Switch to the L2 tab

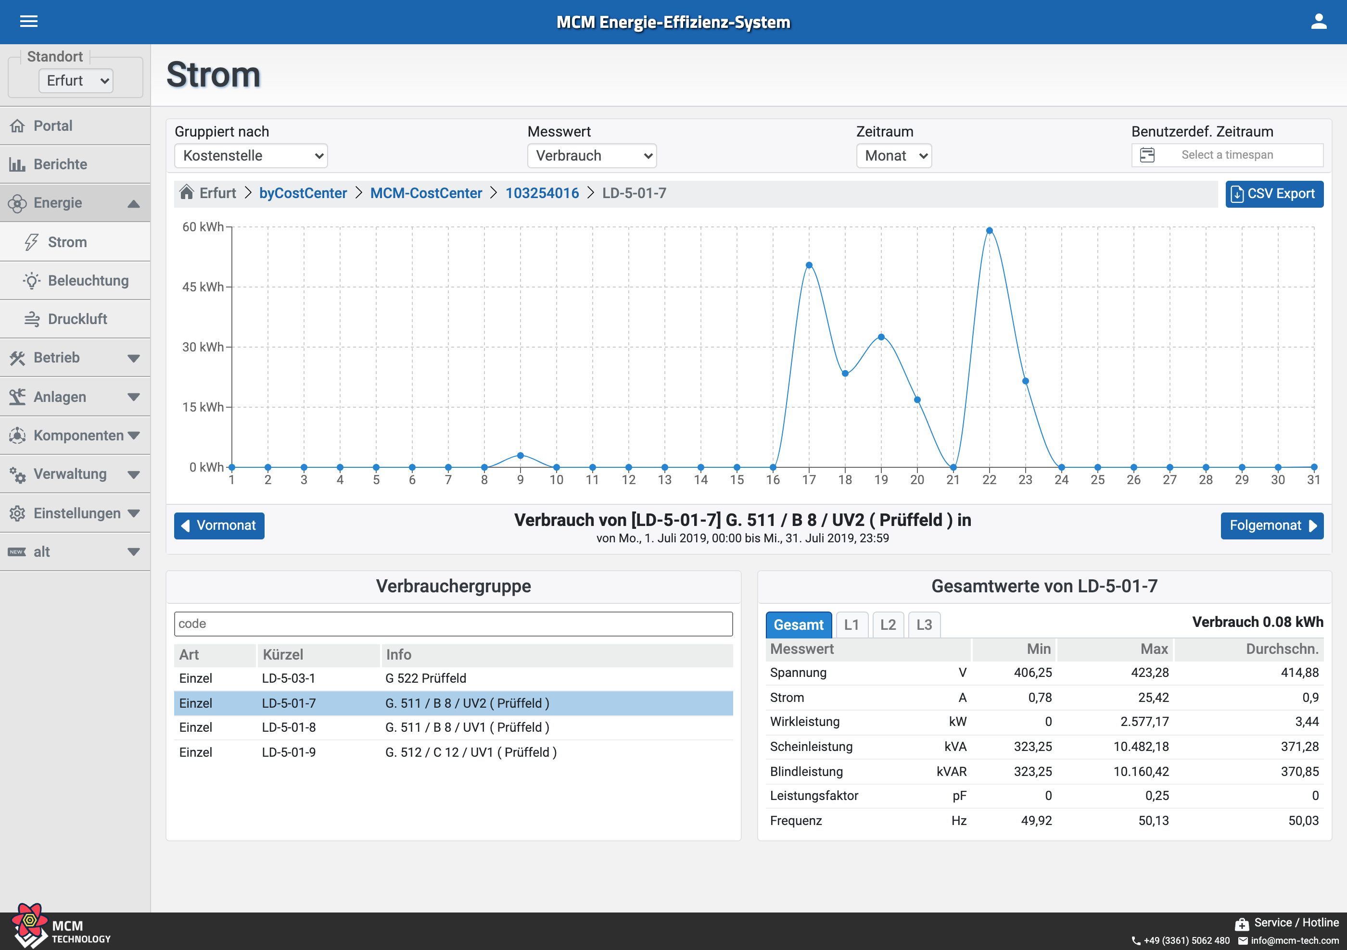(x=888, y=625)
